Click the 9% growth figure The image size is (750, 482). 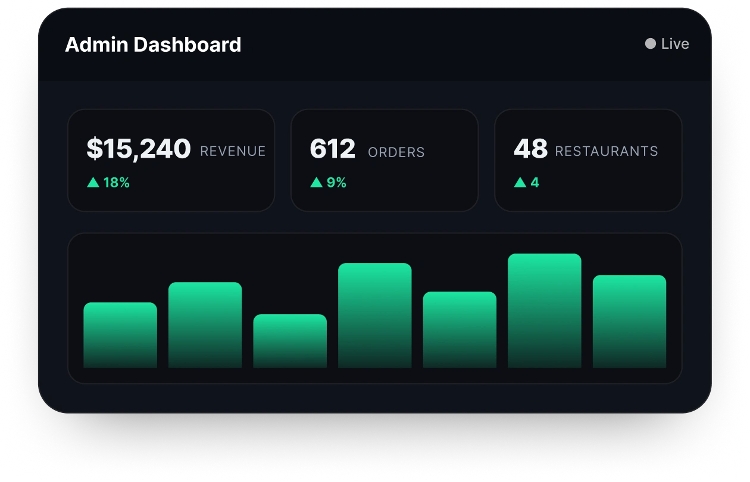click(x=336, y=182)
